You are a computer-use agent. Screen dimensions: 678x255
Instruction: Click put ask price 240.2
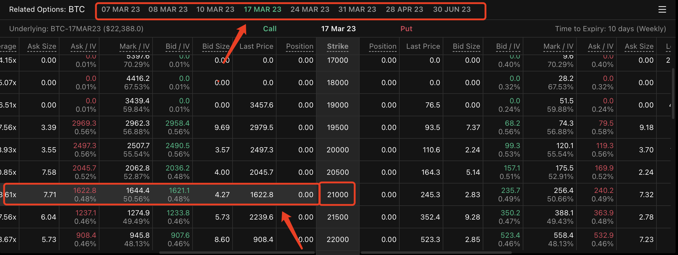pos(604,190)
